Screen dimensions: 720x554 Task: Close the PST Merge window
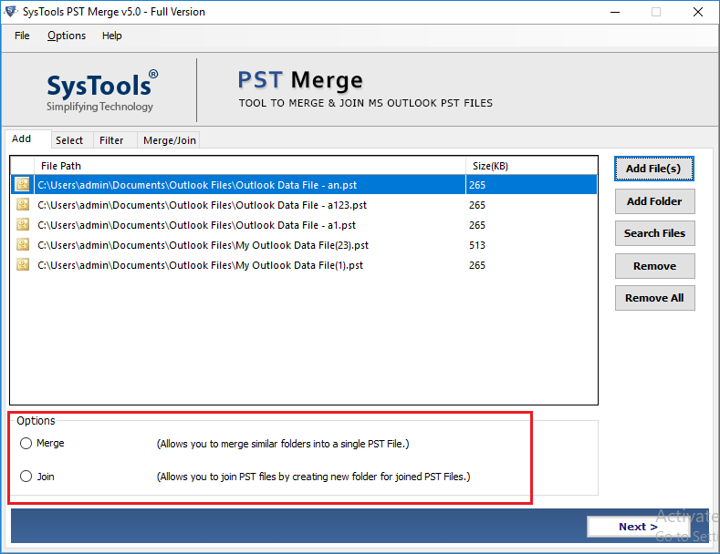tap(698, 12)
